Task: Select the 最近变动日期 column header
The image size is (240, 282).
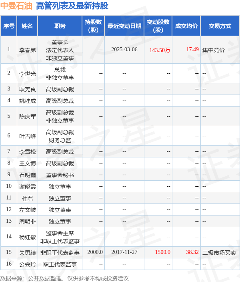Action: [x=124, y=26]
